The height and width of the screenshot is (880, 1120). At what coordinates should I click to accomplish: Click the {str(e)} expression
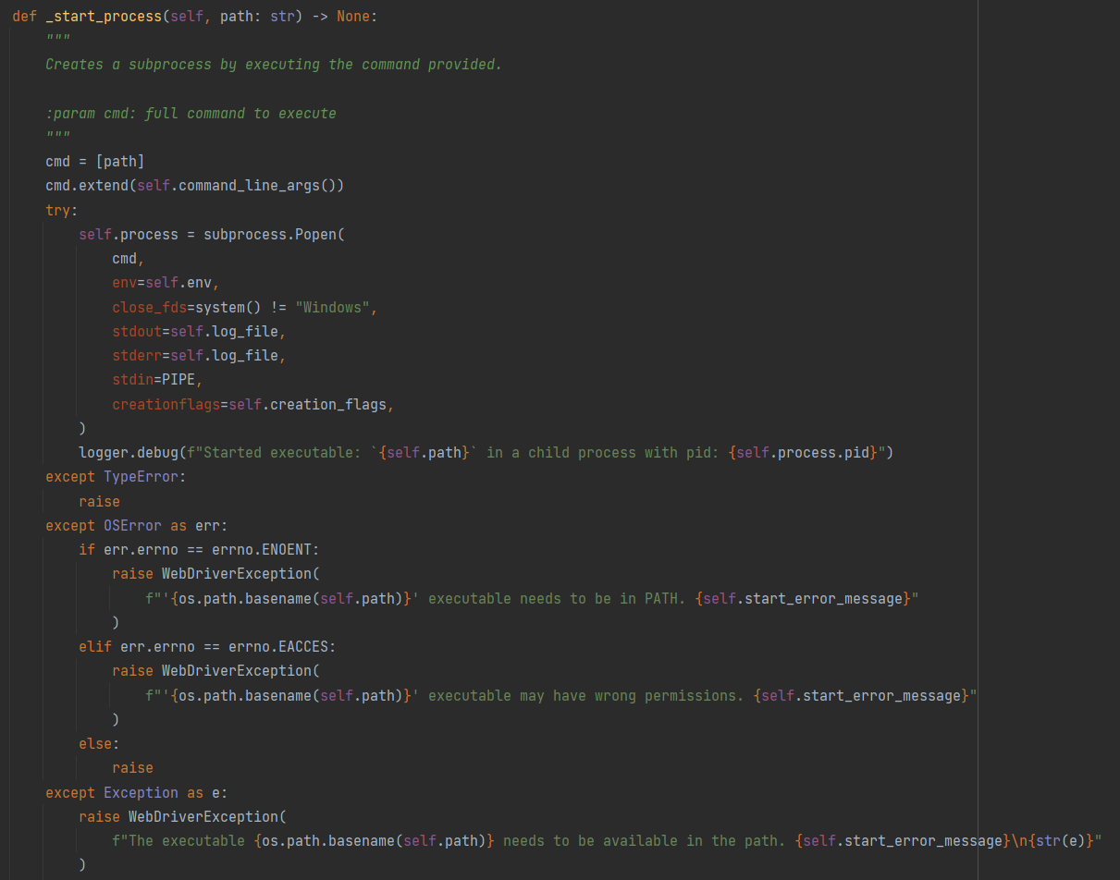[x=1060, y=840]
